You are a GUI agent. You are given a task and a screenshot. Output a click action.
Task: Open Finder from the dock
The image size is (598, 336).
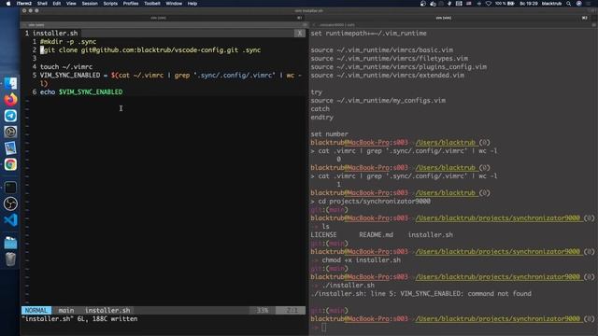[10, 83]
